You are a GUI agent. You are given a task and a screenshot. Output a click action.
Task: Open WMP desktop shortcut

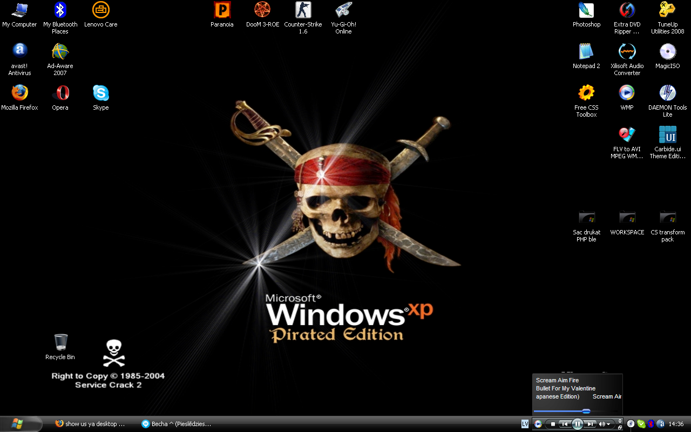(627, 98)
